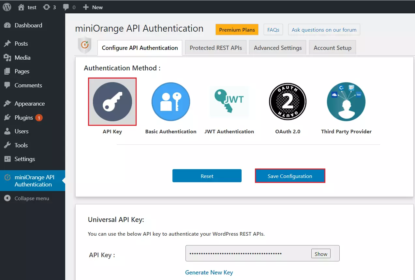415x280 pixels.
Task: Open the Advanced Settings tab
Action: [277, 47]
